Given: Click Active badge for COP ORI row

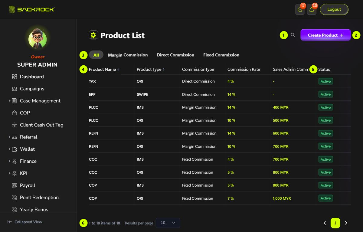Looking at the screenshot, I should pyautogui.click(x=325, y=198).
